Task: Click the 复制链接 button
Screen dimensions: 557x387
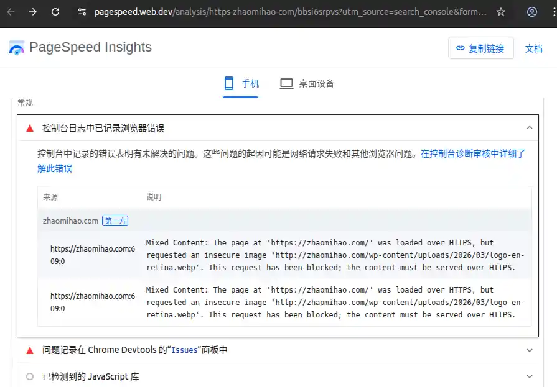Action: [x=480, y=48]
